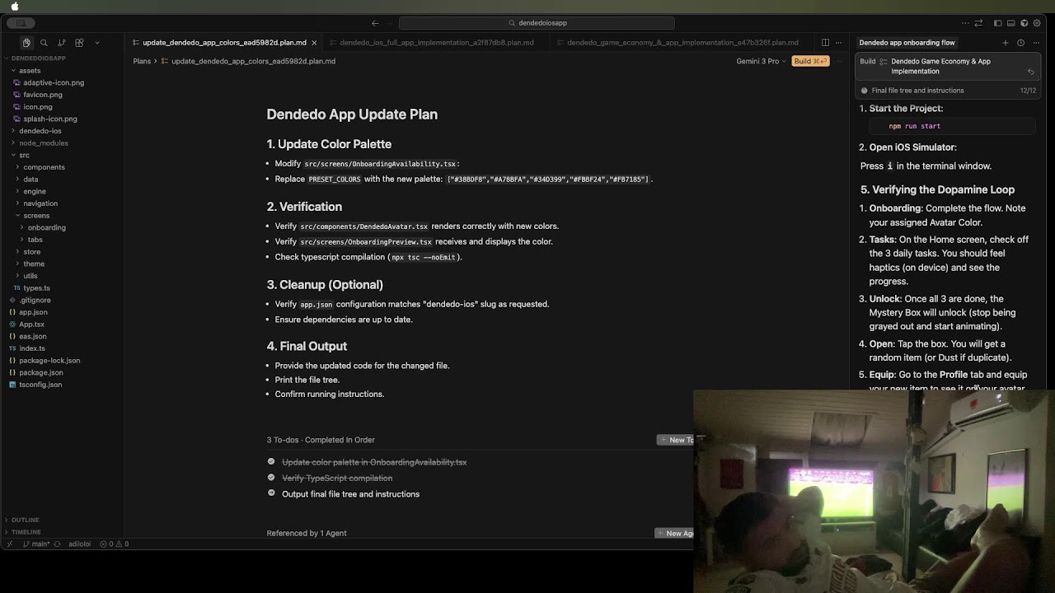The width and height of the screenshot is (1055, 593).
Task: Click adiloloi in the status bar
Action: (x=79, y=544)
